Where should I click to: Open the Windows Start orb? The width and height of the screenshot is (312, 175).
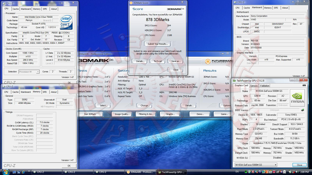(x=5, y=172)
